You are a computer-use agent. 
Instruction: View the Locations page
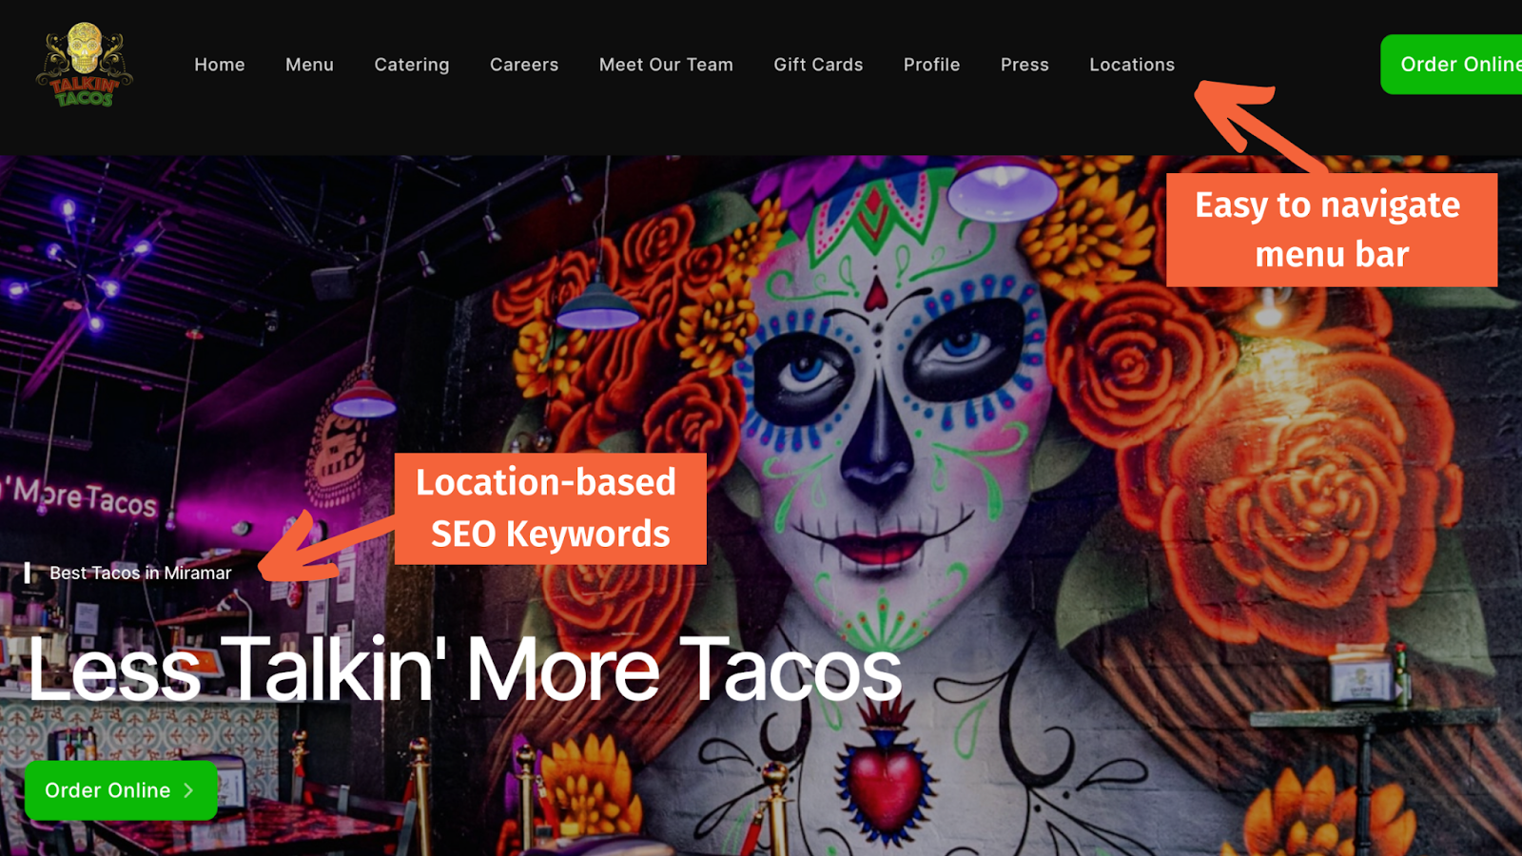[1132, 65]
